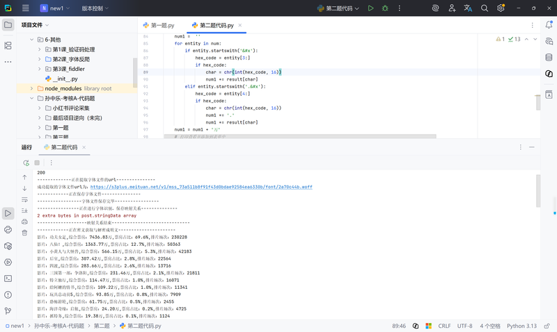Open Services tool window icon
The width and height of the screenshot is (557, 332).
[x=8, y=263]
